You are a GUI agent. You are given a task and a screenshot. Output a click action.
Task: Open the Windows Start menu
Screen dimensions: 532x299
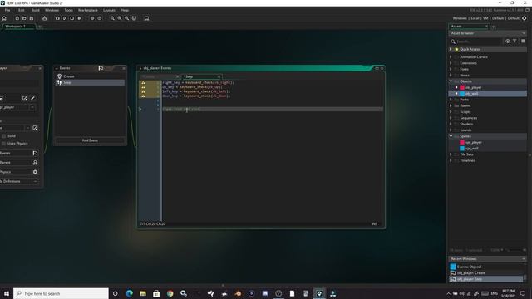pyautogui.click(x=7, y=293)
